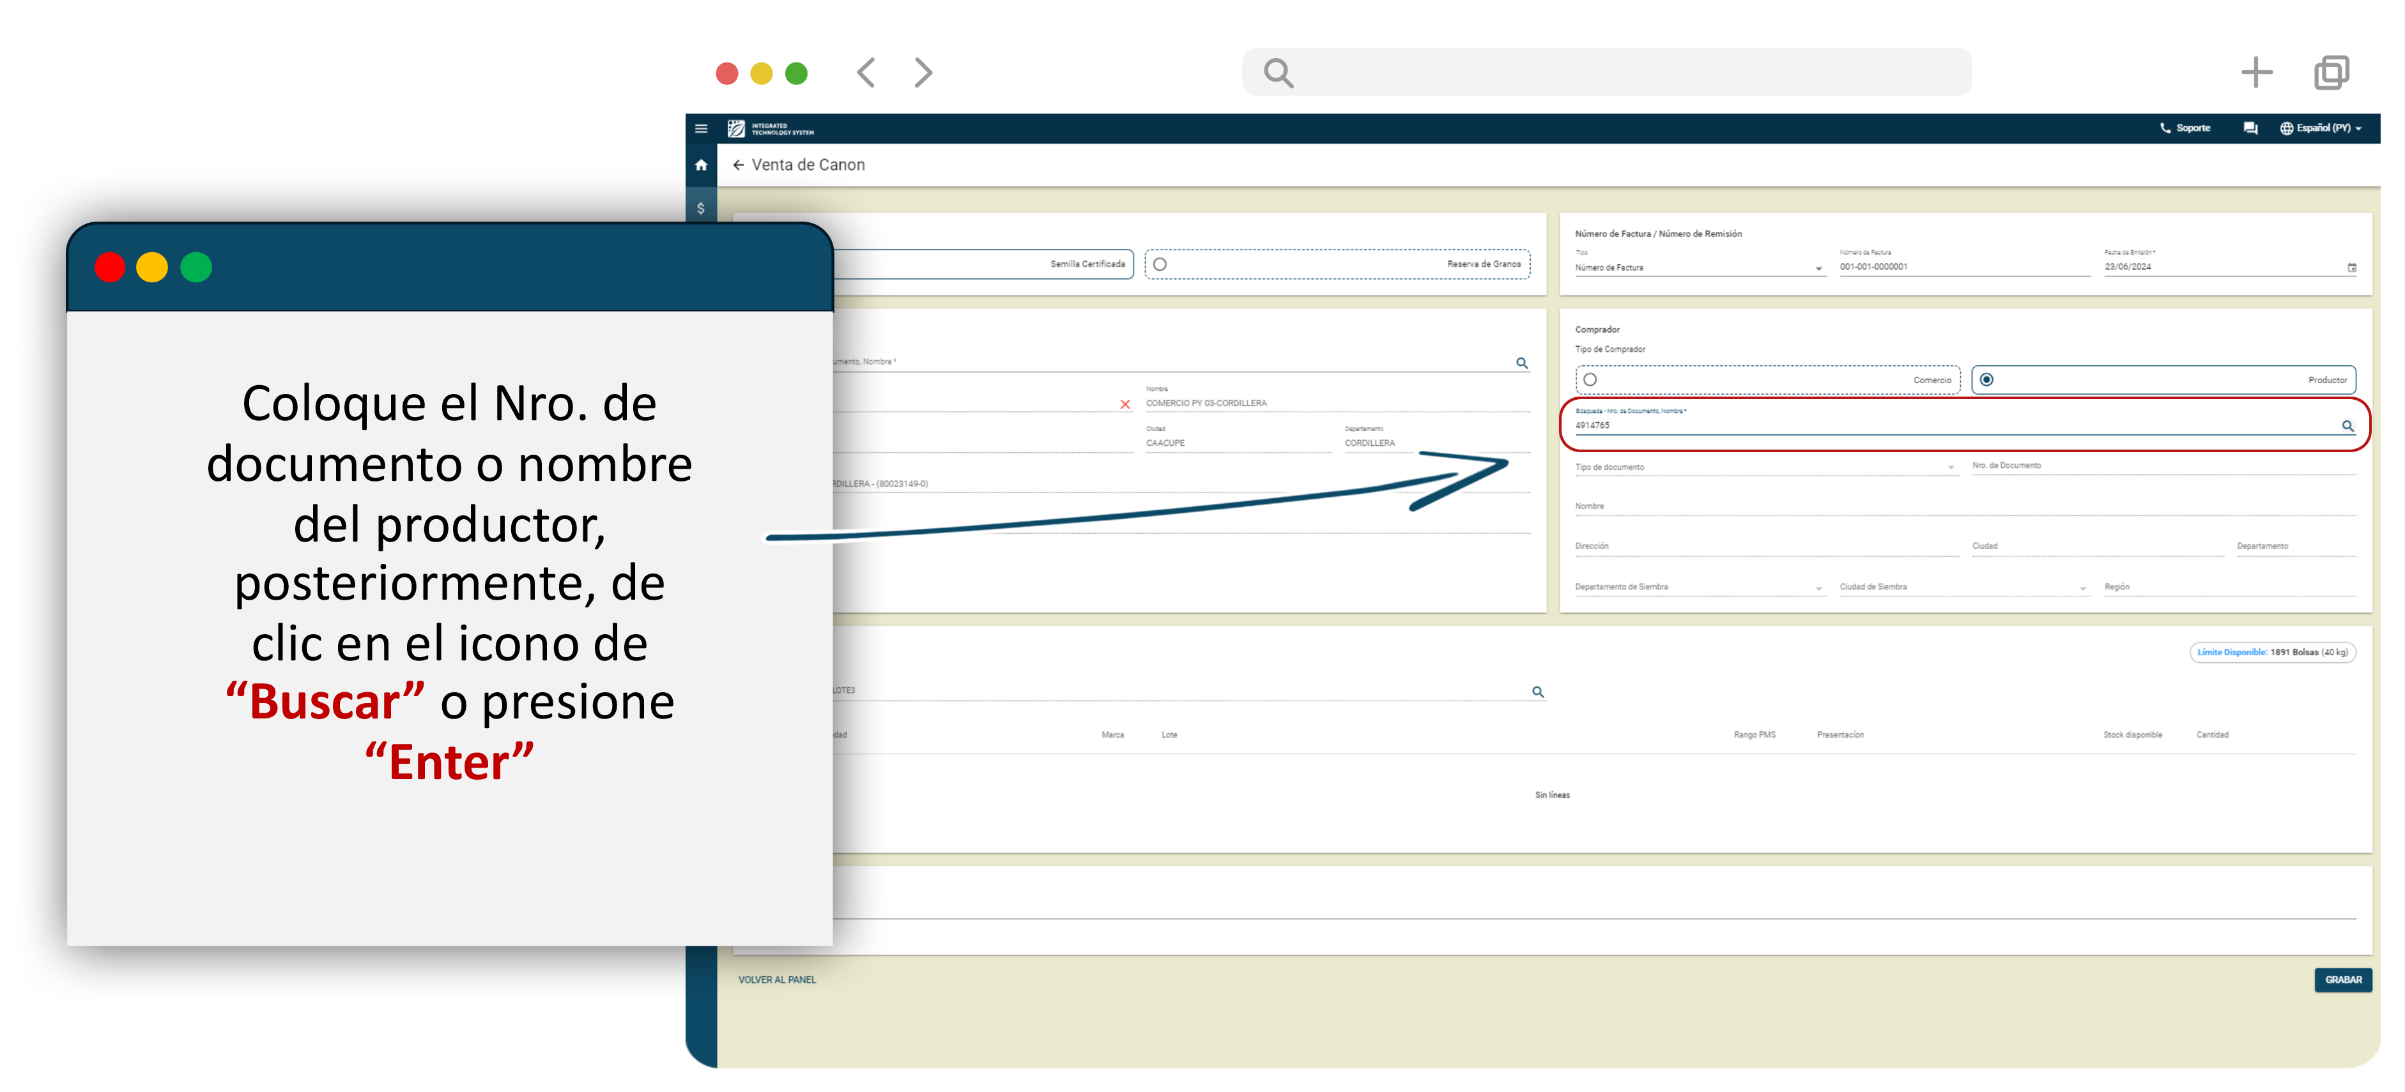2405x1092 pixels.
Task: Expand the Tipo de documento dropdown
Action: click(1950, 467)
